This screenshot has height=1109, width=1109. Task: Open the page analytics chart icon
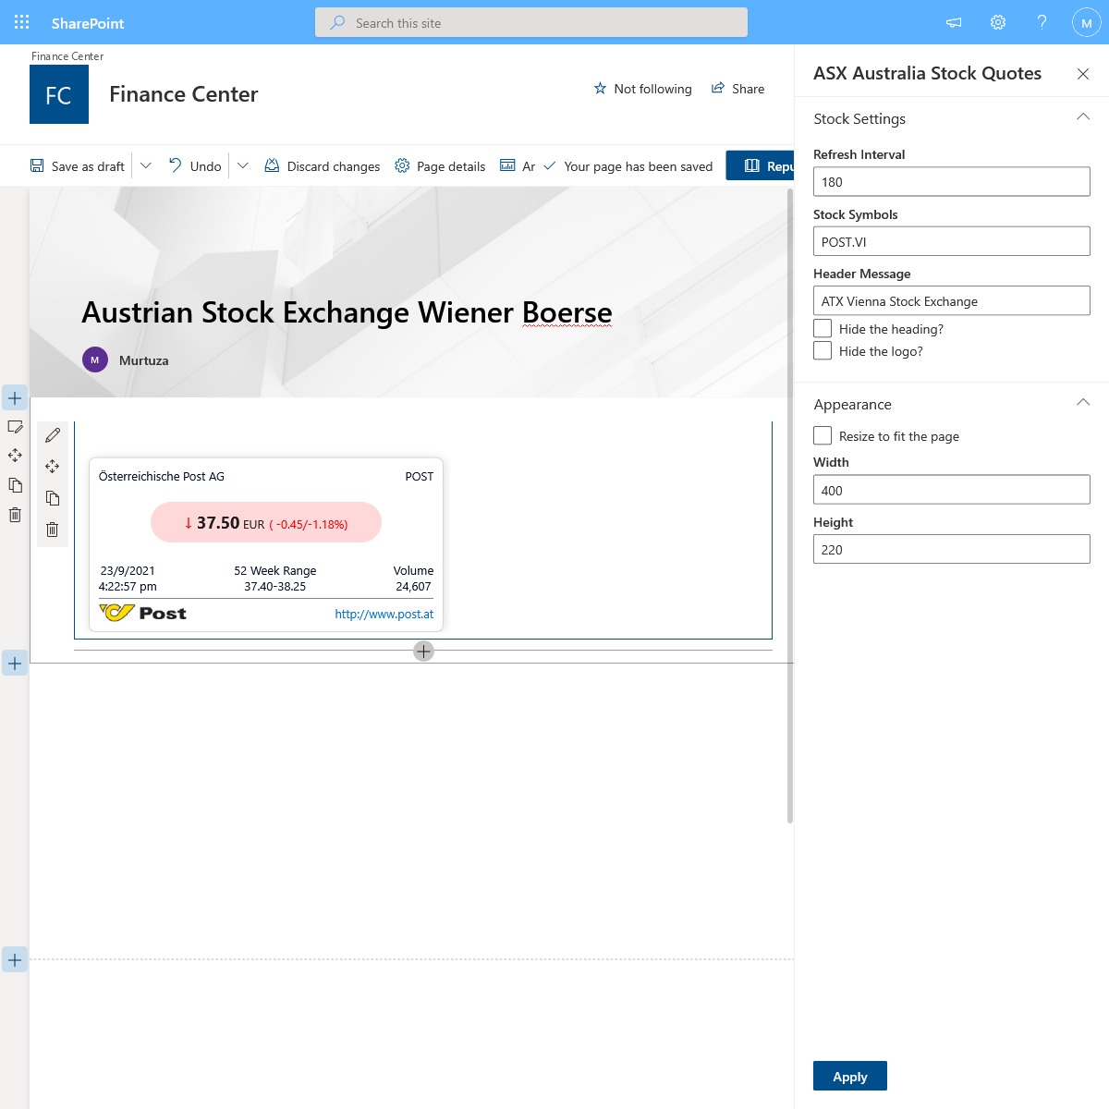[x=507, y=165]
